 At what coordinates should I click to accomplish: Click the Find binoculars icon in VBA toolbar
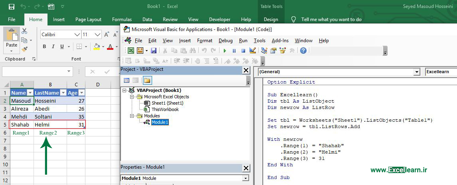click(x=192, y=51)
